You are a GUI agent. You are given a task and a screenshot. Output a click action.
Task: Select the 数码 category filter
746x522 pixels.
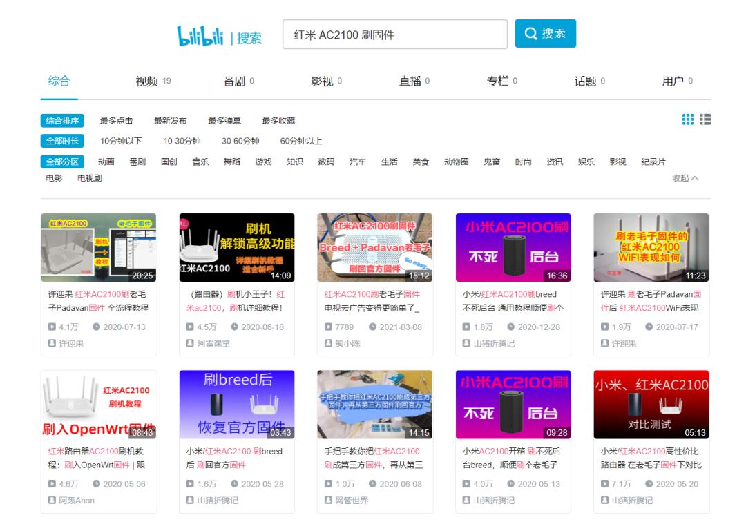point(328,161)
